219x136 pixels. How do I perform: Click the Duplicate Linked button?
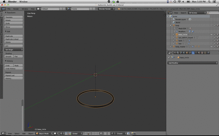(14, 39)
